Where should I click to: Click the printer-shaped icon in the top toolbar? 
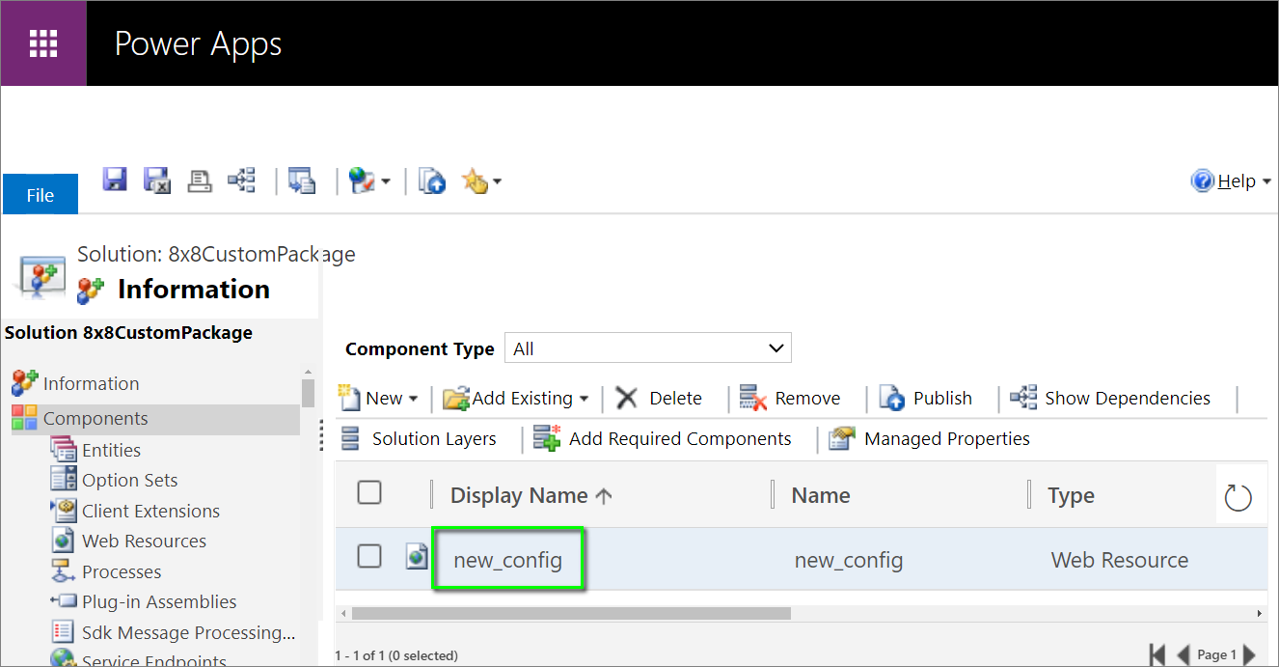pos(200,181)
